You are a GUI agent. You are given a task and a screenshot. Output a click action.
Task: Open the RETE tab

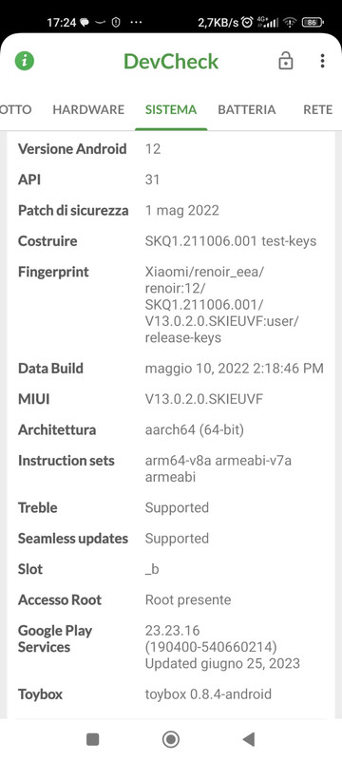[318, 109]
